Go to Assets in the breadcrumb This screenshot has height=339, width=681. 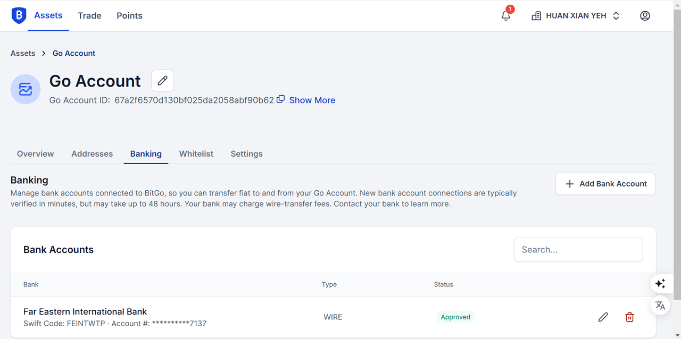click(23, 53)
